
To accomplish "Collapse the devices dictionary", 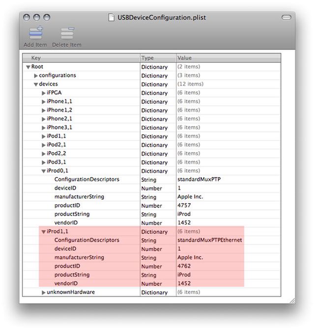I will [36, 84].
